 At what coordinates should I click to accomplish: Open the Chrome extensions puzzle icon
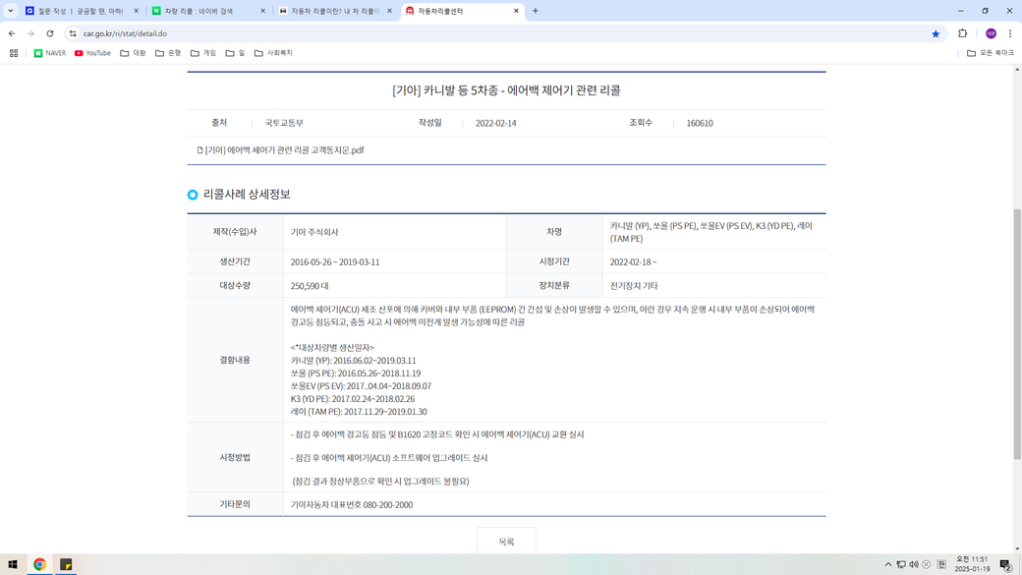point(963,33)
